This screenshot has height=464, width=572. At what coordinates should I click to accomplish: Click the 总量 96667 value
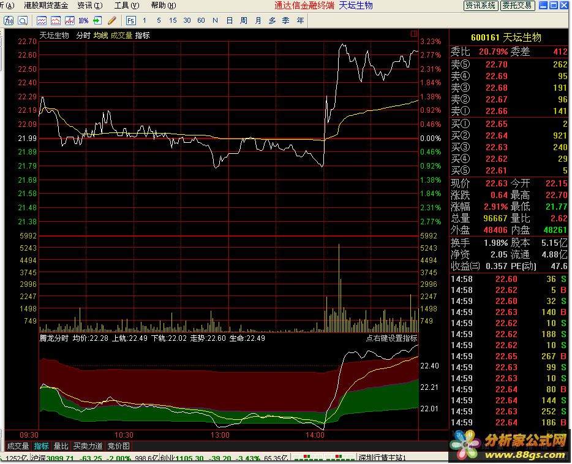coord(495,218)
